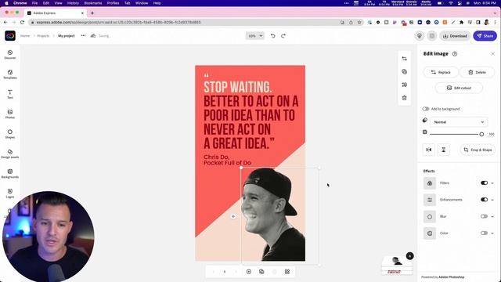501x282 pixels.
Task: Open the Chrome Bookmarks menu
Action: click(x=93, y=3)
